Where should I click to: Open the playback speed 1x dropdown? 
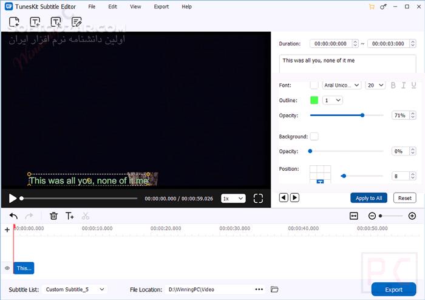click(x=233, y=199)
